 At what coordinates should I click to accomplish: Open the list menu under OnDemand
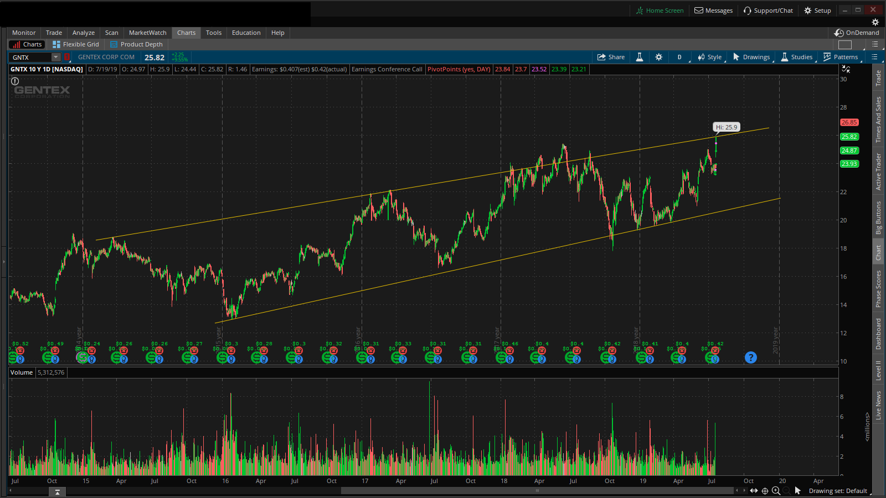[875, 44]
